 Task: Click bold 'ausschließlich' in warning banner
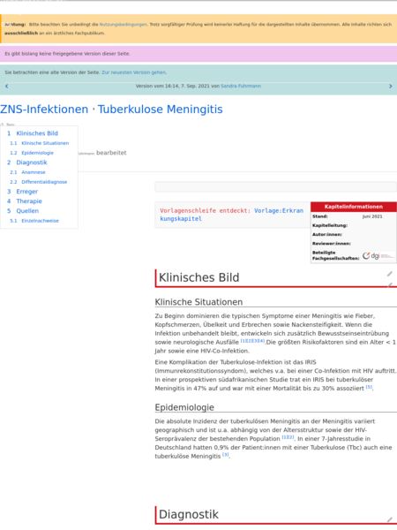pos(21,34)
